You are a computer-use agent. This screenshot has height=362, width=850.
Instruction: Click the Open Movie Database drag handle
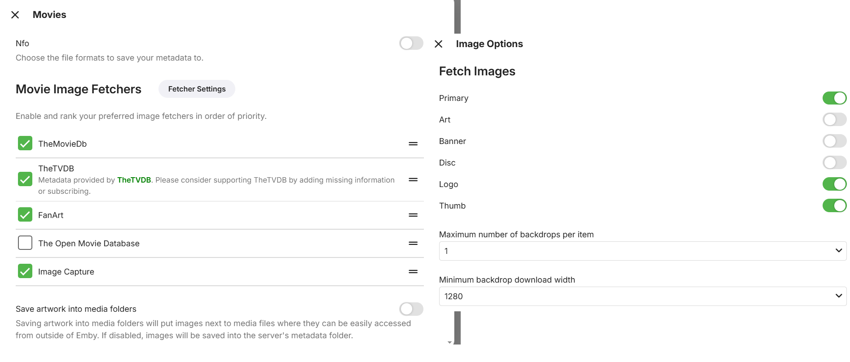pyautogui.click(x=413, y=244)
